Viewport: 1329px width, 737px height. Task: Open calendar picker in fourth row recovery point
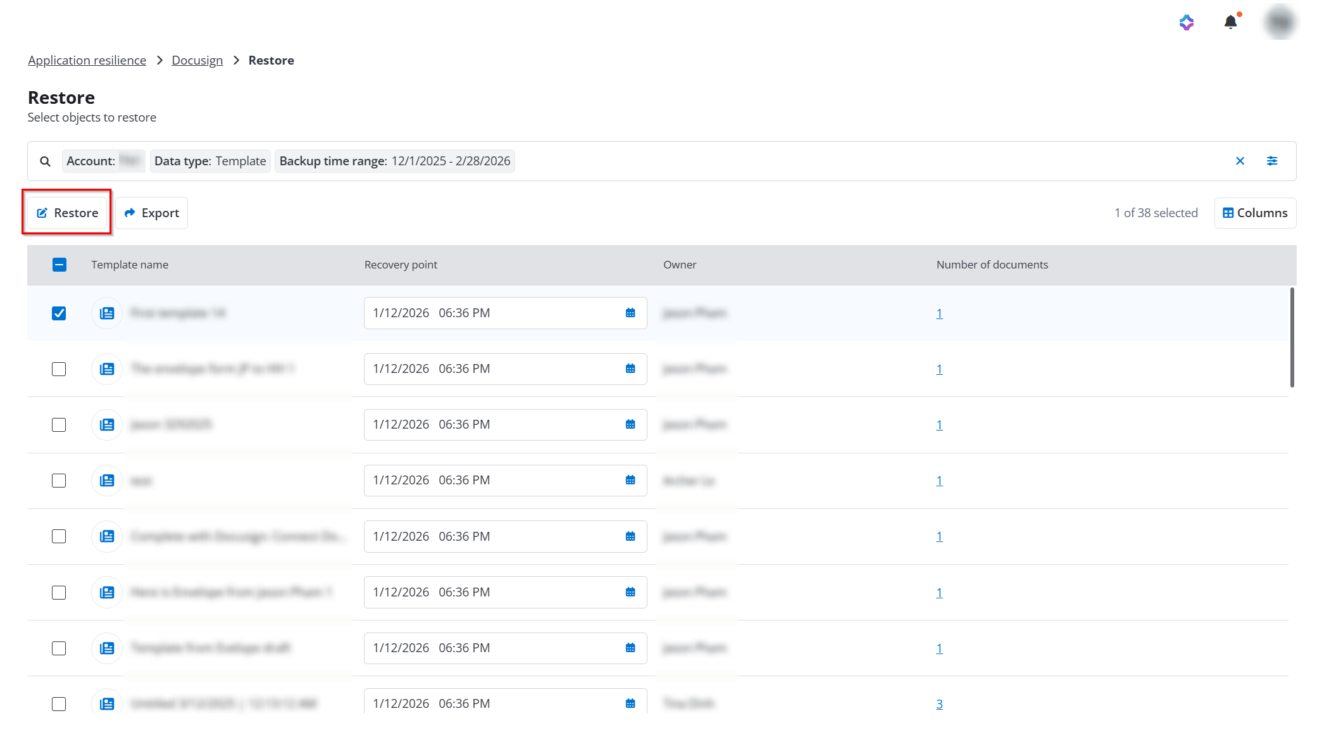[x=630, y=480]
